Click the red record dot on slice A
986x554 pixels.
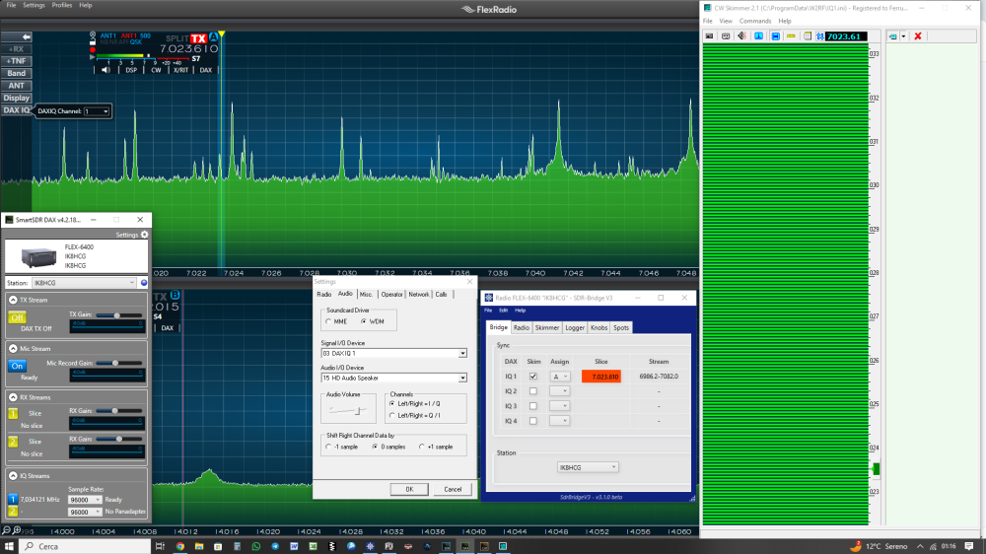93,49
